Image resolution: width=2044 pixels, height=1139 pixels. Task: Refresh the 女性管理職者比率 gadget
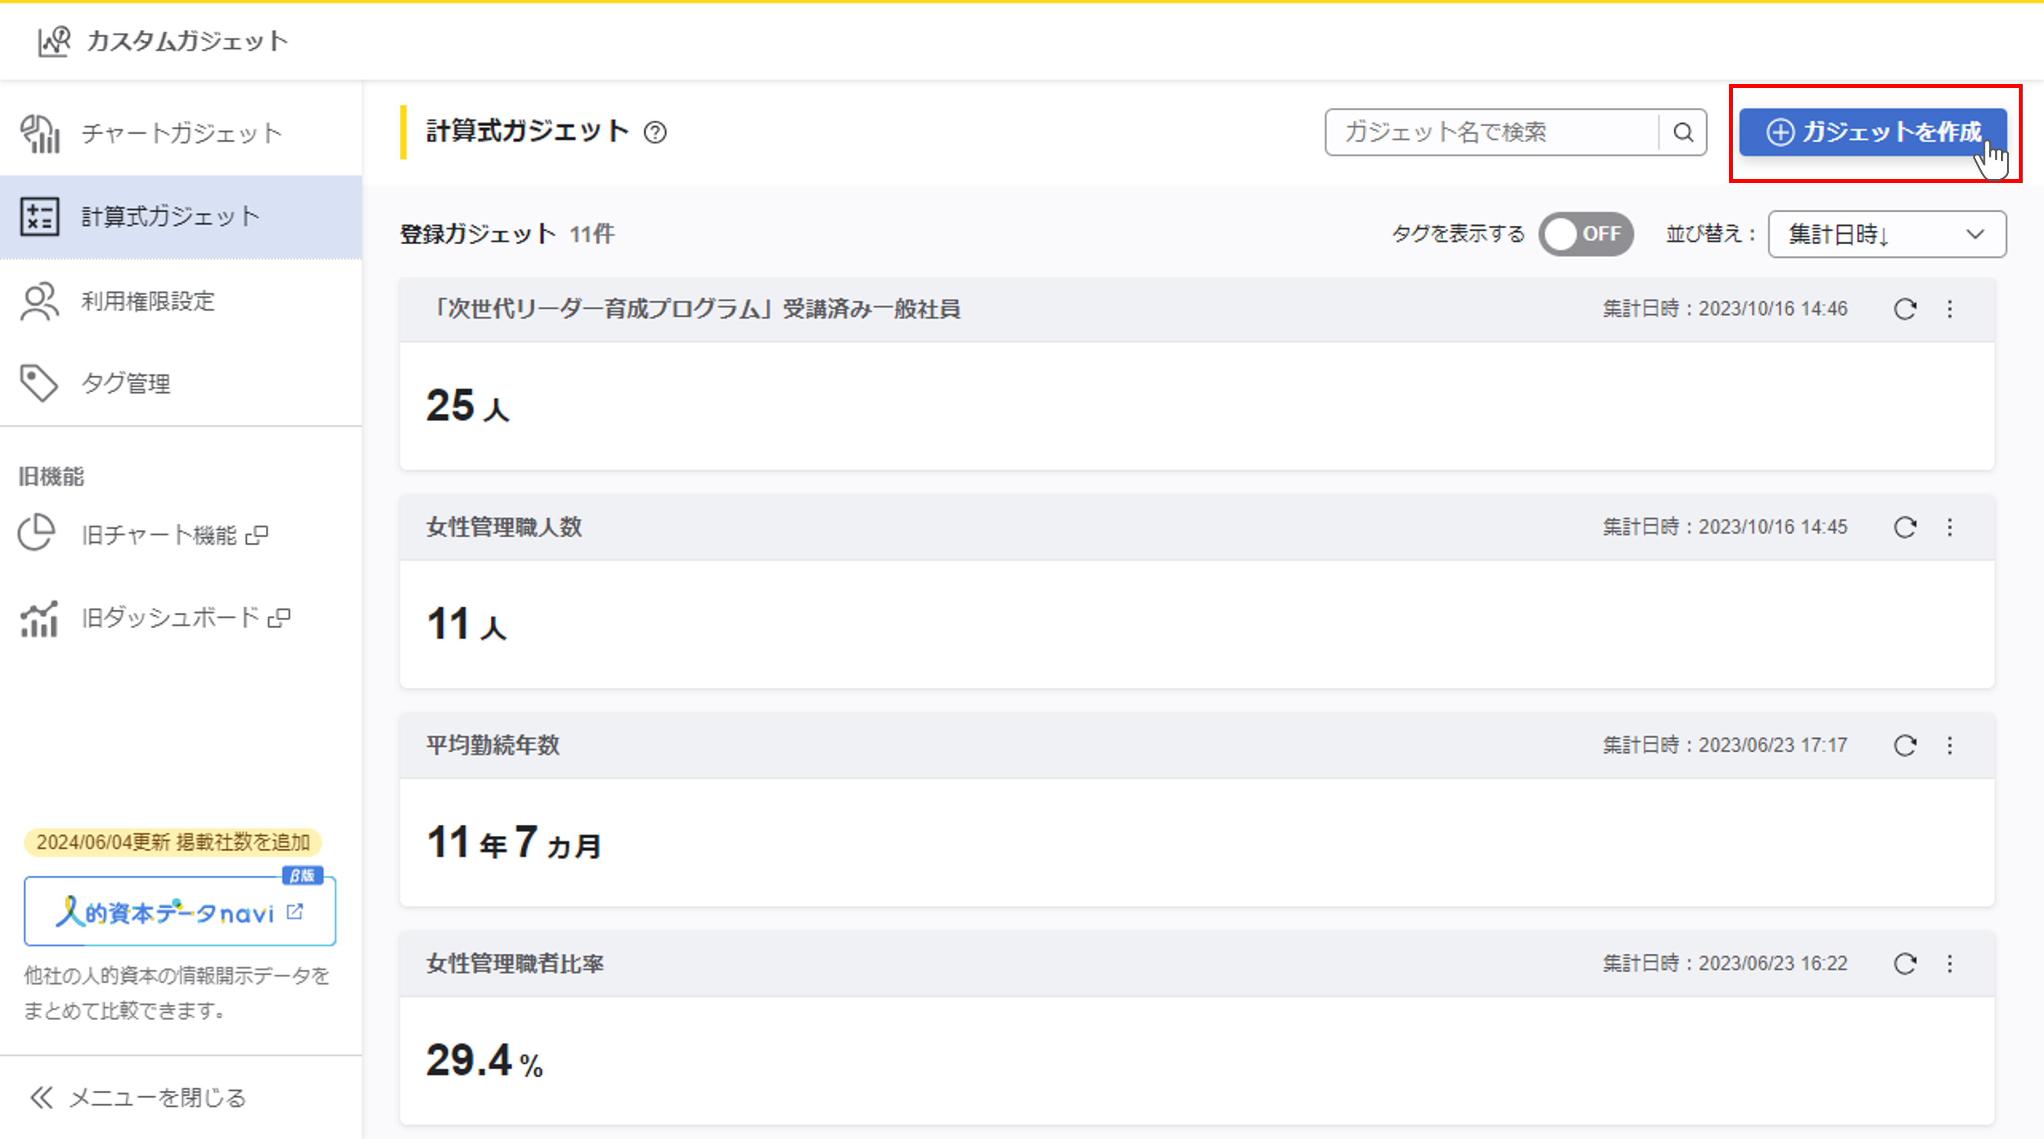tap(1905, 963)
